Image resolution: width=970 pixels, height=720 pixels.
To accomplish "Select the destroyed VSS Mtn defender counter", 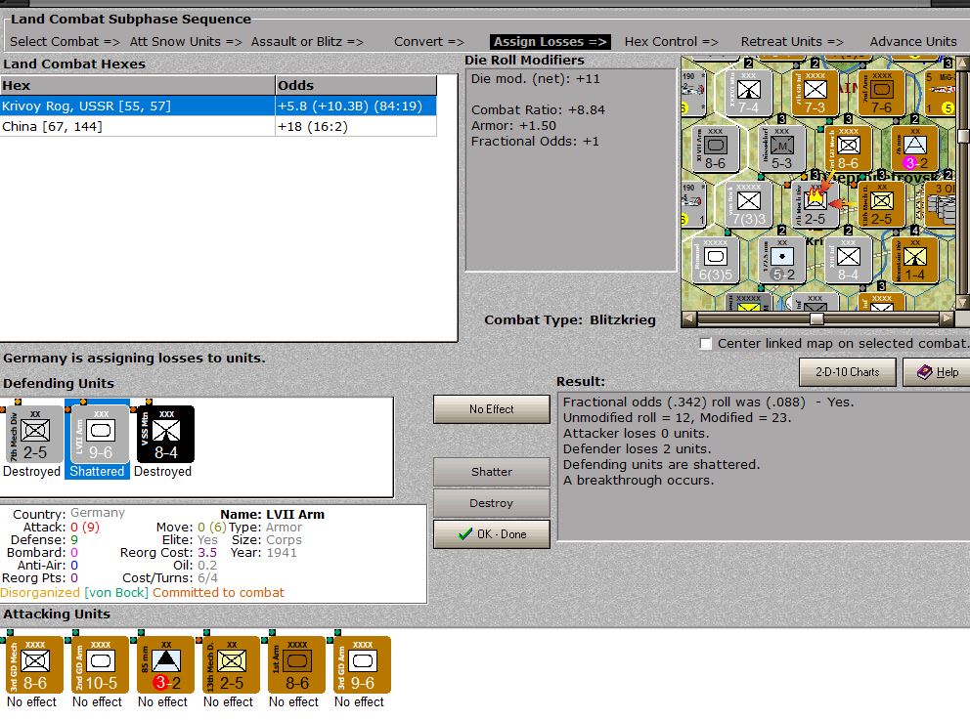I will (x=166, y=435).
